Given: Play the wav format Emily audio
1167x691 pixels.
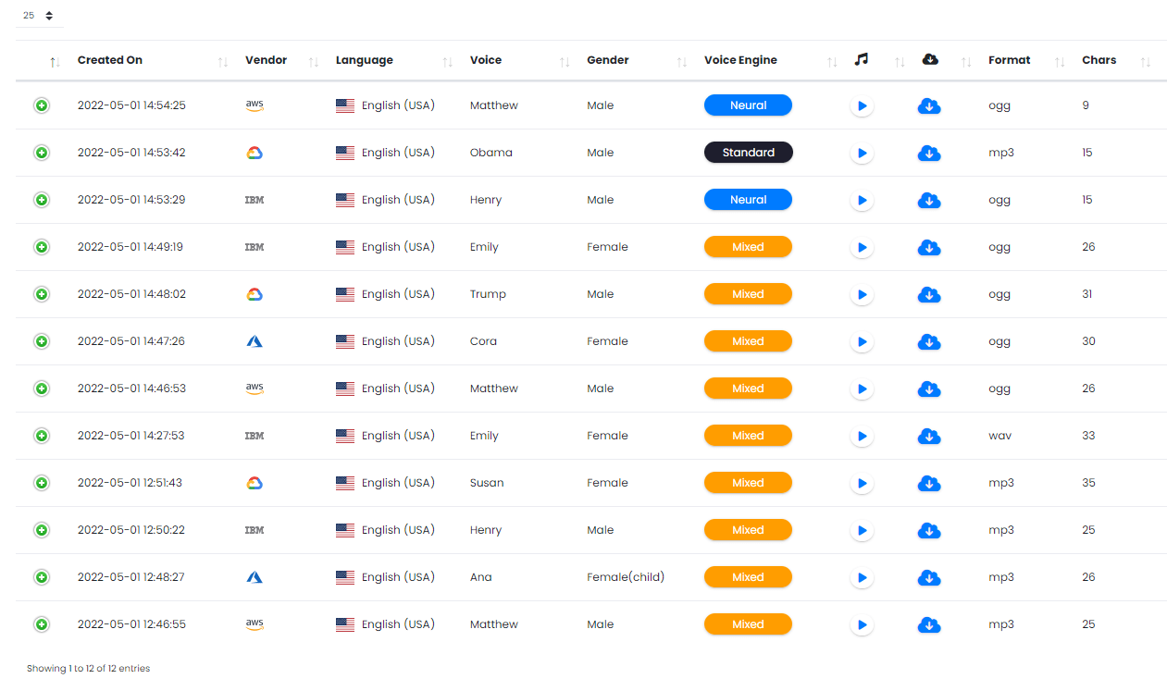Looking at the screenshot, I should pyautogui.click(x=862, y=437).
